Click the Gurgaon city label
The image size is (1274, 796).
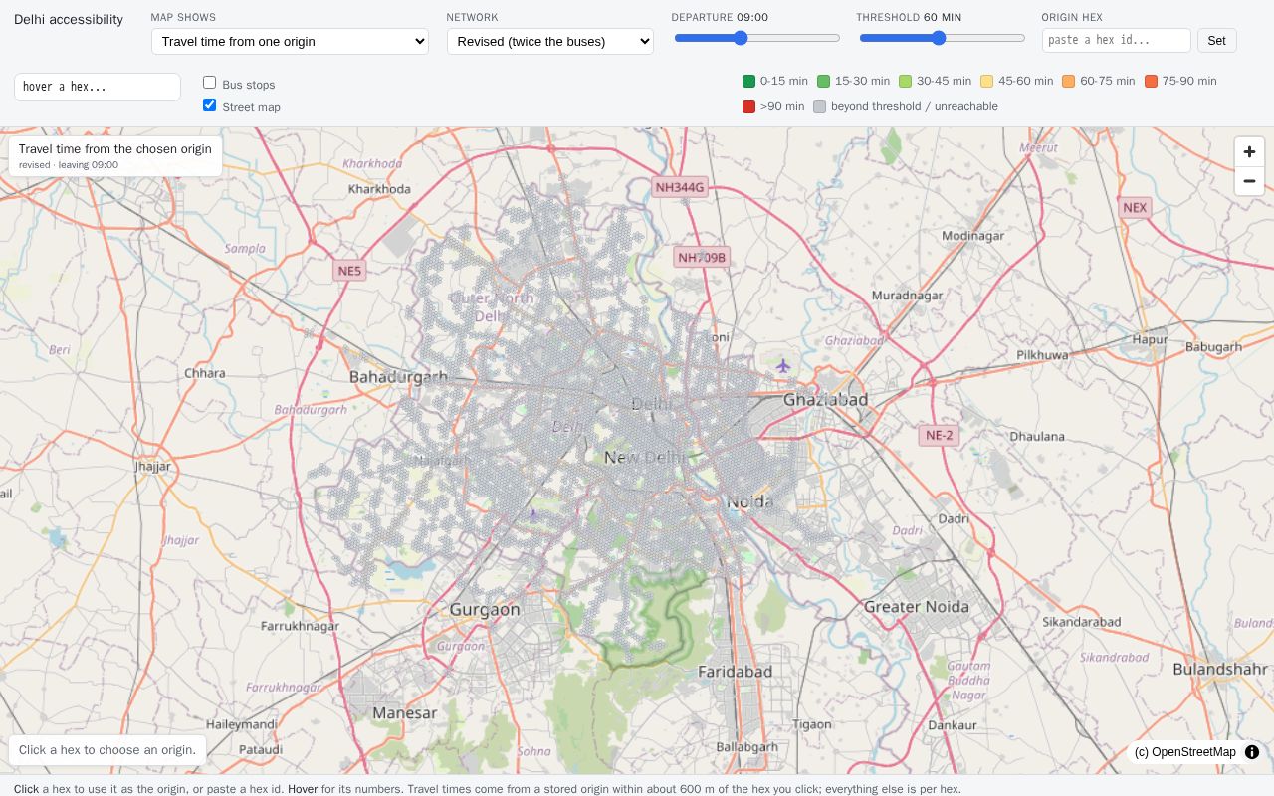click(x=485, y=609)
